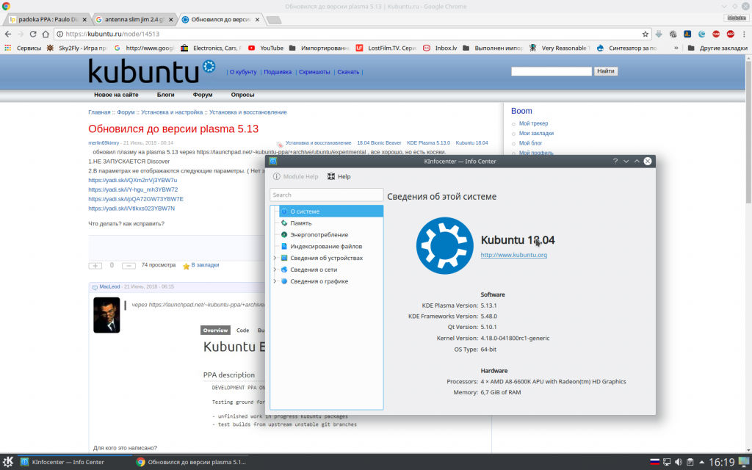Click the KInfocenter title bar question-mark icon
Screen dimensions: 752x470
615,161
